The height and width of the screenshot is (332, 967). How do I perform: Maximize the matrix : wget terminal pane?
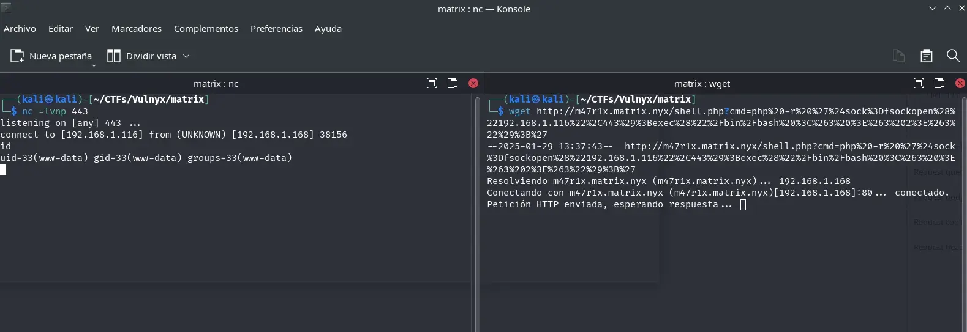[x=919, y=83]
